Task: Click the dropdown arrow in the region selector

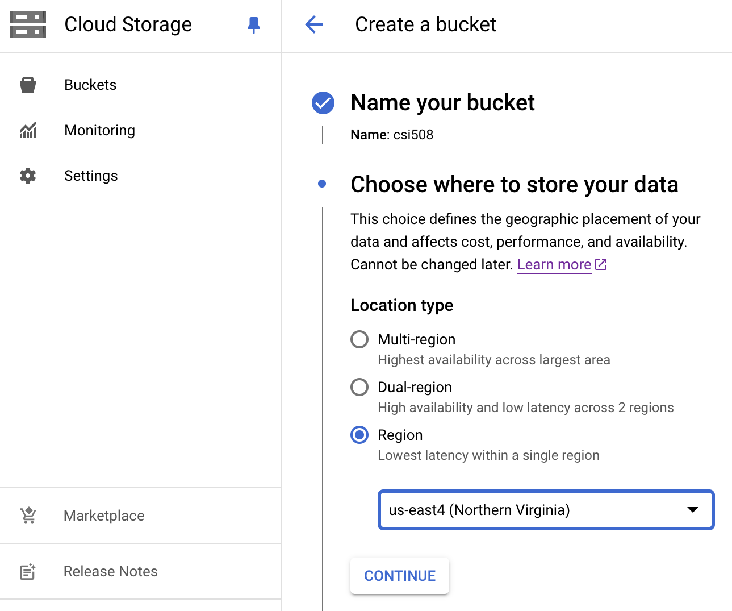Action: tap(693, 509)
